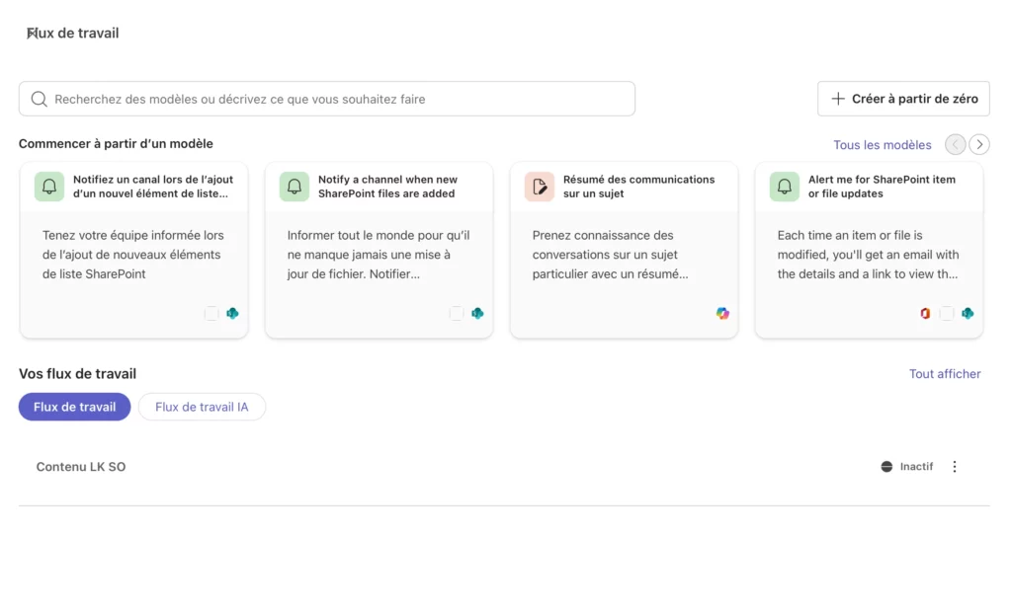Click the left chevron beside Tous les modèles
Viewport: 1012px width, 611px height.
pos(955,144)
